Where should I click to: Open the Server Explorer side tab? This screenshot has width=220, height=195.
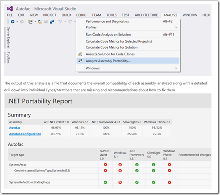pos(8,38)
